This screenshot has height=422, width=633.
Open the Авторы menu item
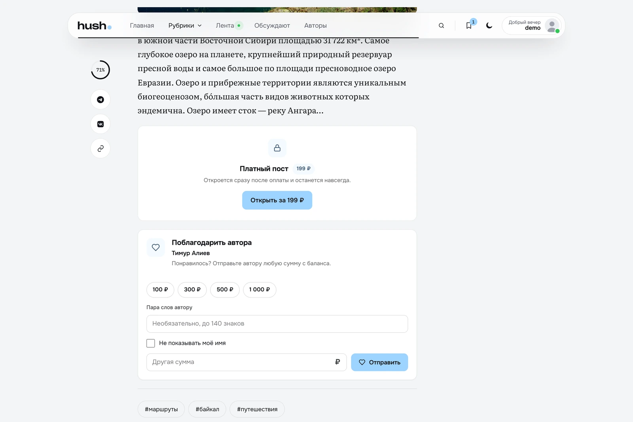coord(315,26)
